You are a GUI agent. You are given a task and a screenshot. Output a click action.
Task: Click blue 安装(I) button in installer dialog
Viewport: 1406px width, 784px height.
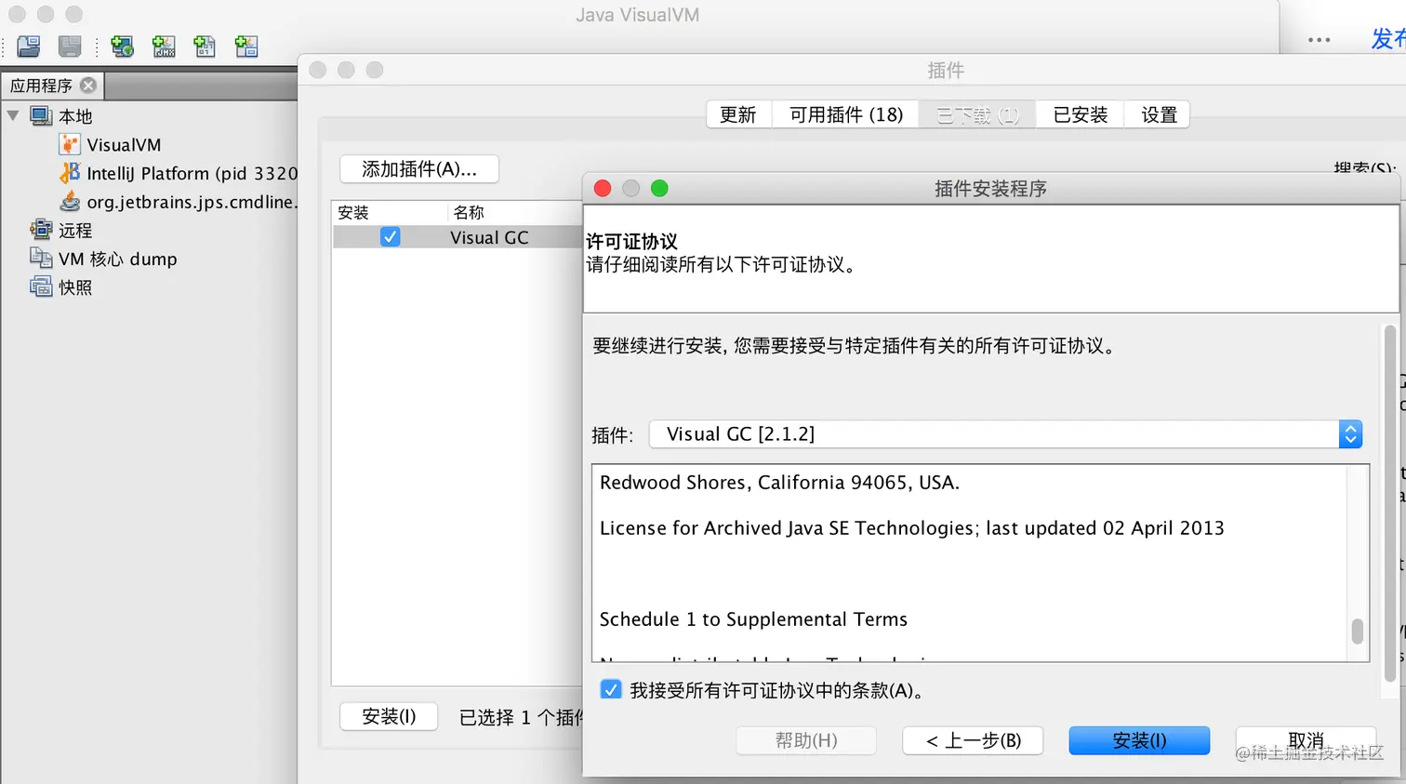pos(1139,740)
